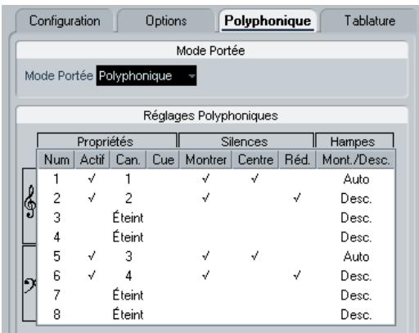Toggle Centre silences for voice 5
The width and height of the screenshot is (419, 333).
click(255, 256)
